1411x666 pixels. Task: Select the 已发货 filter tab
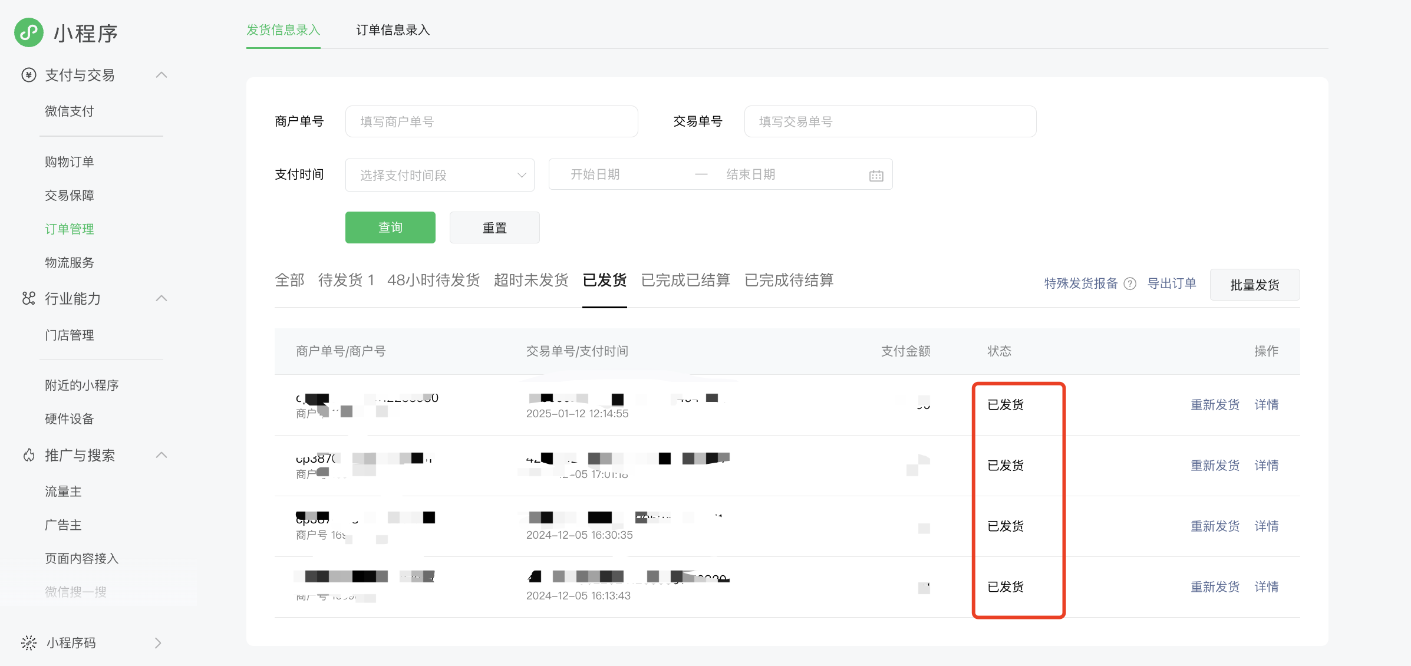click(604, 280)
